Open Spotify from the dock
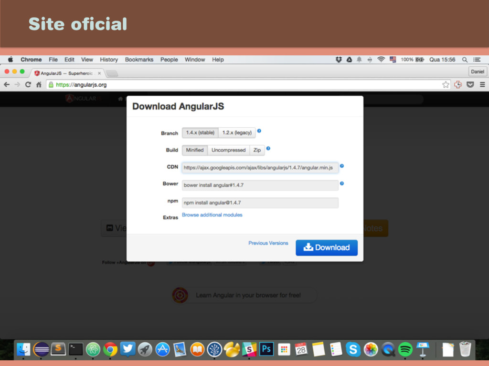Viewport: 489px width, 366px height. pos(405,349)
